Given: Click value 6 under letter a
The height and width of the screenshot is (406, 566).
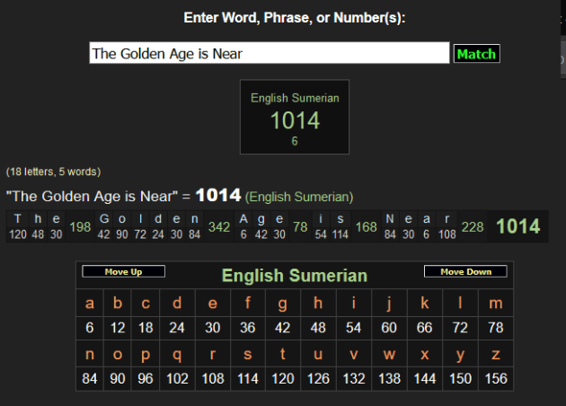Looking at the screenshot, I should [x=90, y=328].
